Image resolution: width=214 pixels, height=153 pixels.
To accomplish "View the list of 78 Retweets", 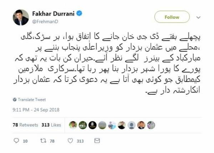I will 25,125.
